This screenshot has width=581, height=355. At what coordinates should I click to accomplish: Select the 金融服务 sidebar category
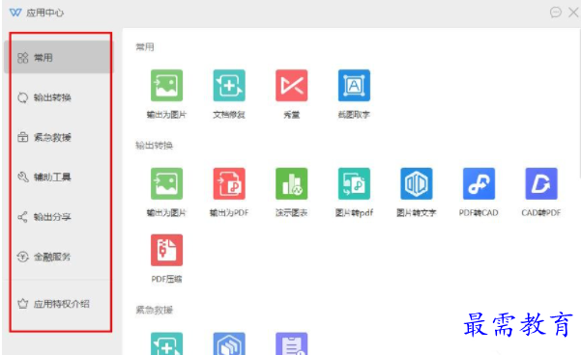pyautogui.click(x=58, y=257)
